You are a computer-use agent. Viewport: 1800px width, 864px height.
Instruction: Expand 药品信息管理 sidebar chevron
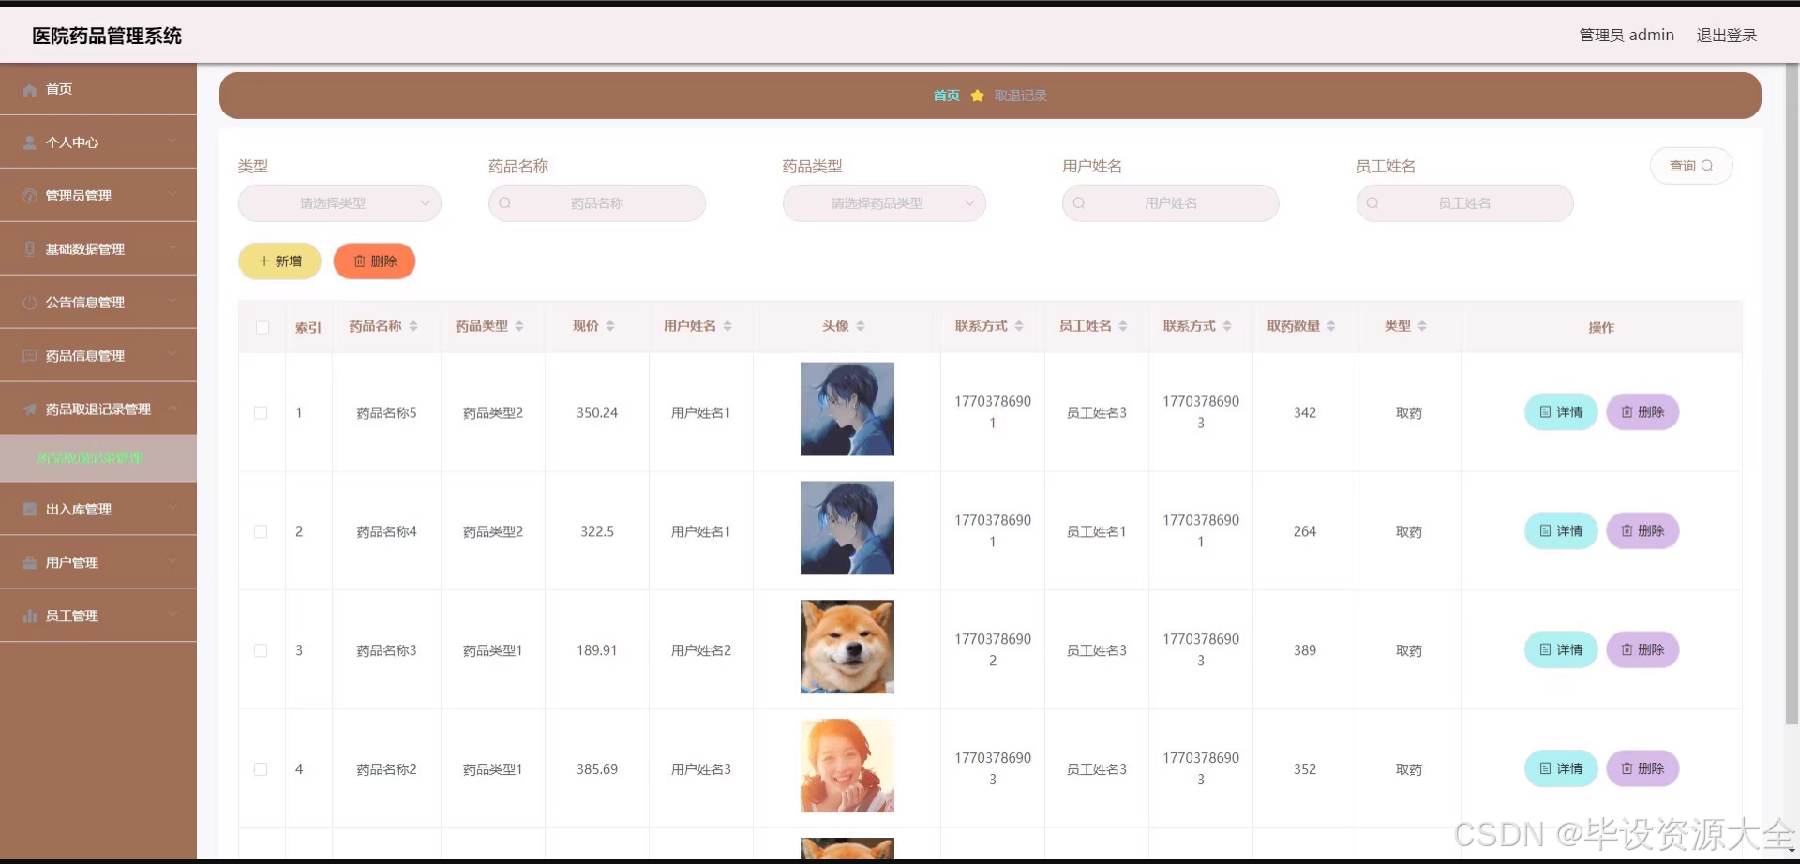pyautogui.click(x=172, y=355)
